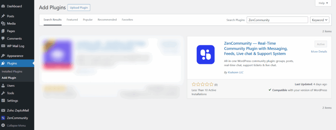336x130 pixels.
Task: Switch to the Popular tab
Action: point(88,20)
